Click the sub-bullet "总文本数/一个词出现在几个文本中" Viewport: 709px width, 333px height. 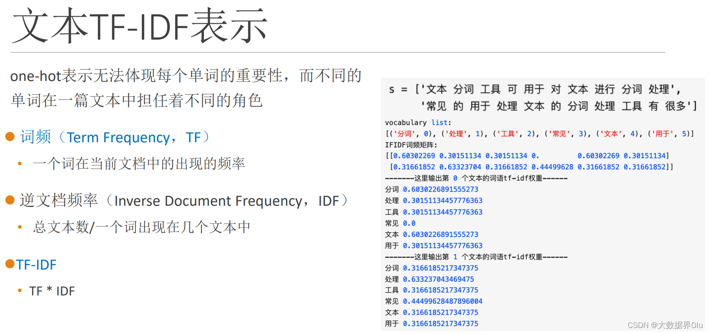142,227
